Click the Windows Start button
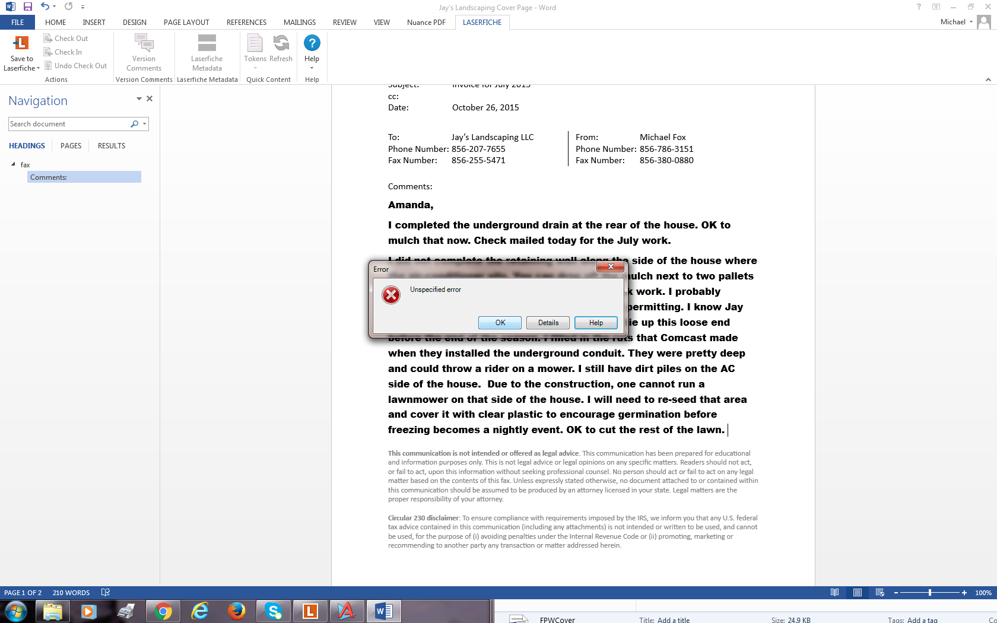997x623 pixels. [x=15, y=611]
